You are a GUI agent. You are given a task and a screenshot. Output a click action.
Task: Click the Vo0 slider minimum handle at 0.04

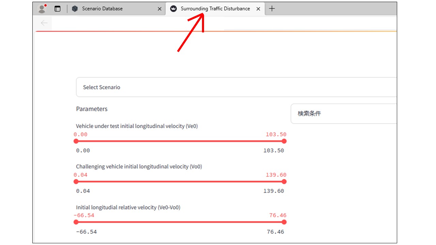76,182
